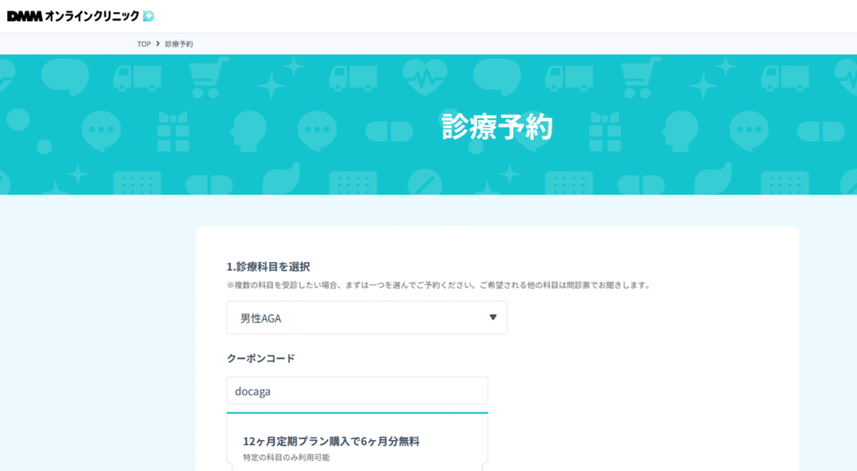Go to TOP via breadcrumb
Screen dimensions: 857x471
tap(144, 44)
